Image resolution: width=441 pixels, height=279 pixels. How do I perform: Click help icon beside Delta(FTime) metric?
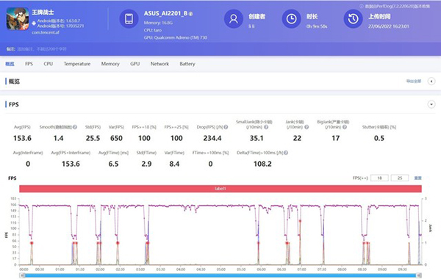point(286,153)
